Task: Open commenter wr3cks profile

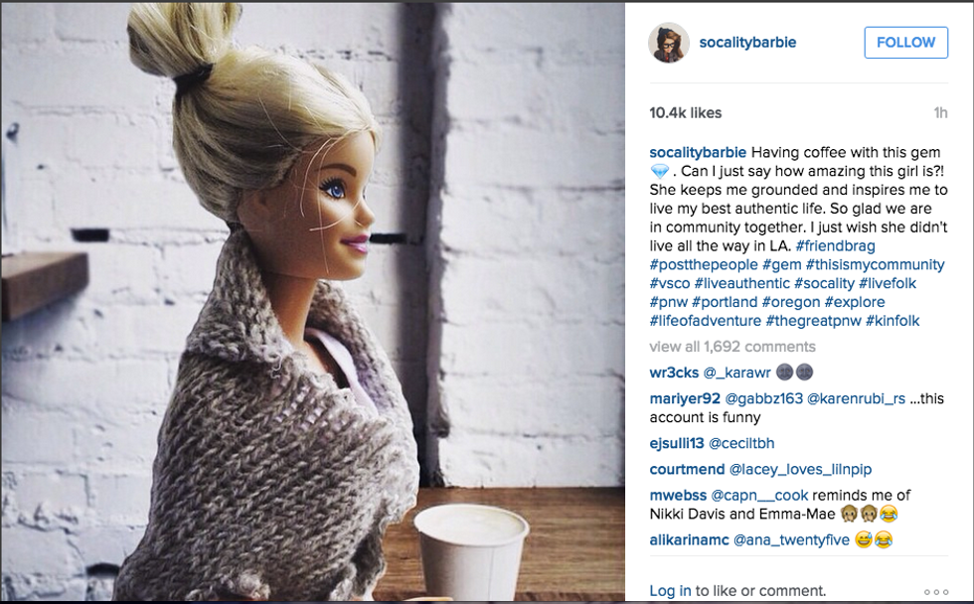Action: coord(674,373)
